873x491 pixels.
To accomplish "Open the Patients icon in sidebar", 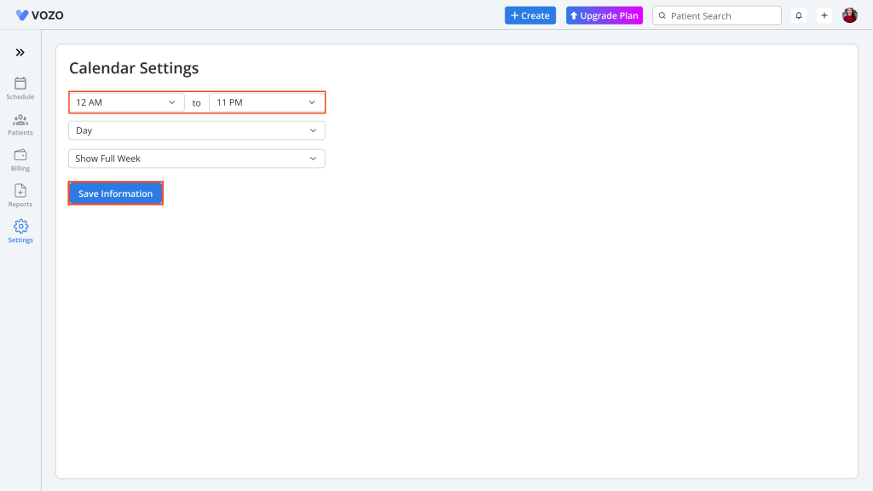I will pos(20,119).
